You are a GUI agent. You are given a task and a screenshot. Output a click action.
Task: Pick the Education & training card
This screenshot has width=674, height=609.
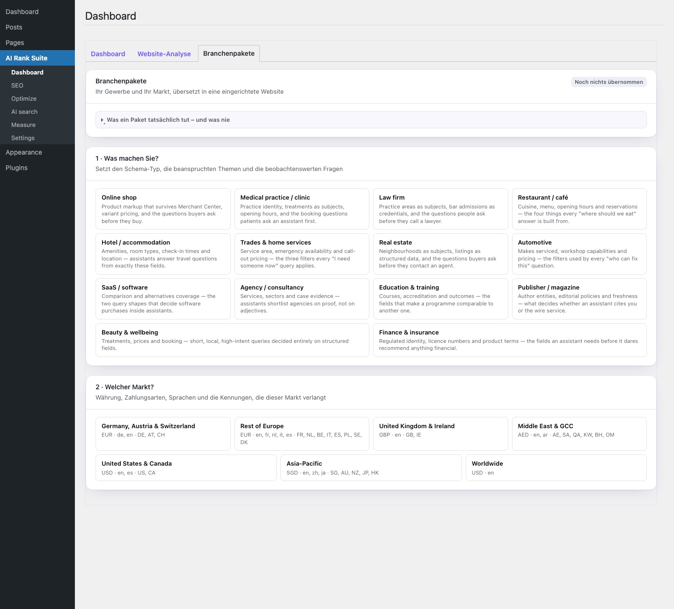pos(440,299)
